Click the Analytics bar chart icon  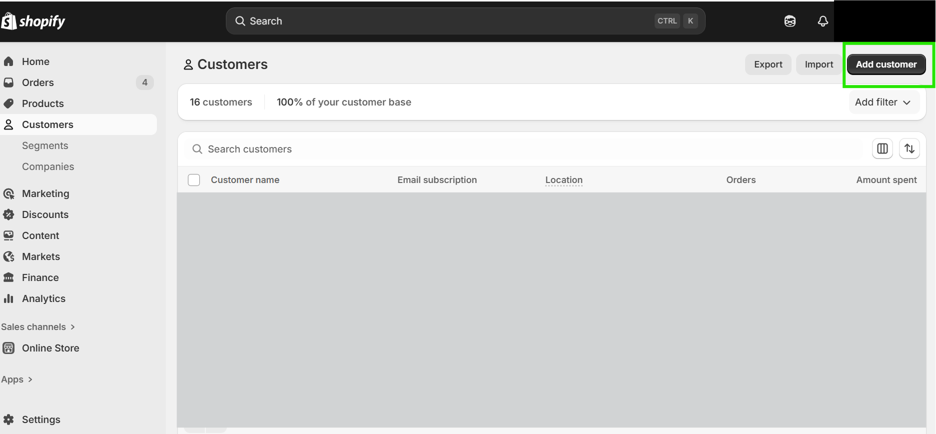point(8,298)
